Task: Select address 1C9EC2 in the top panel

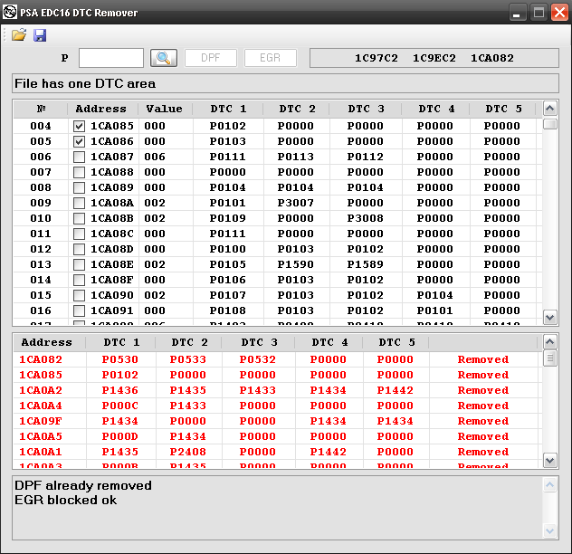Action: 434,58
